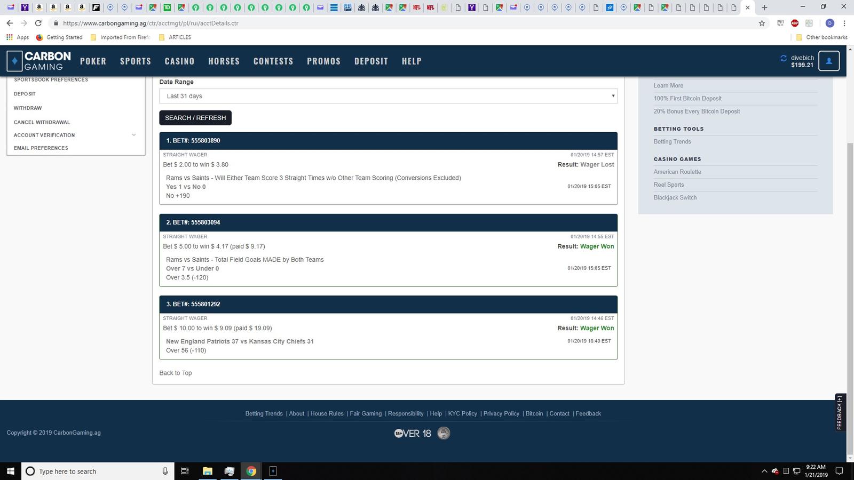
Task: Go back to the previous page
Action: pyautogui.click(x=10, y=23)
